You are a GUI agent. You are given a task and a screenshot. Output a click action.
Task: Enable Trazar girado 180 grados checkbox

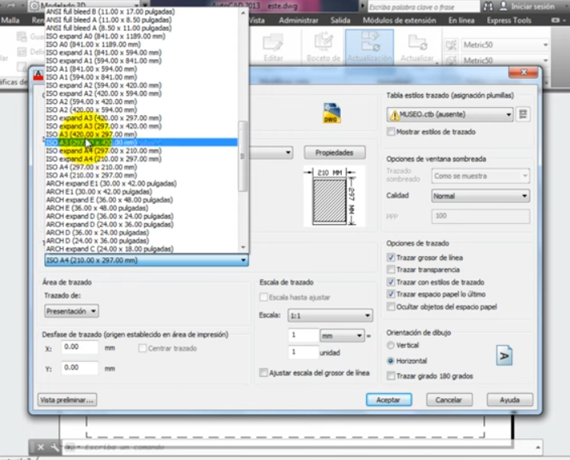tap(391, 375)
